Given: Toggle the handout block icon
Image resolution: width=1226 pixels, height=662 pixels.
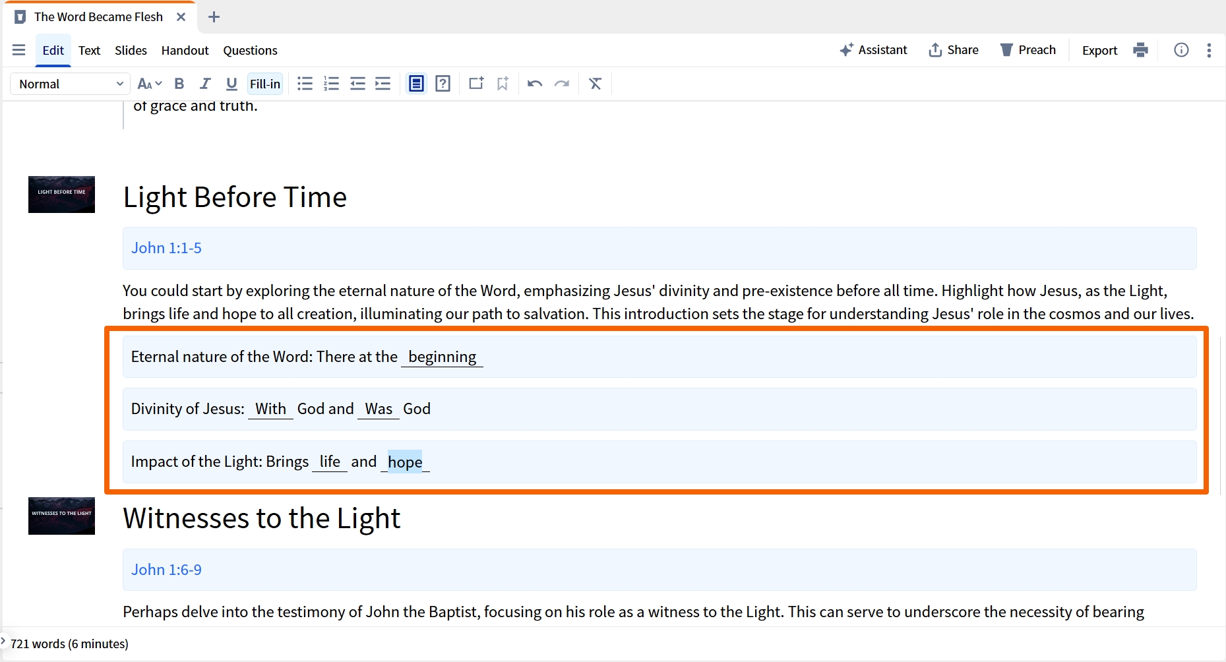Looking at the screenshot, I should tap(416, 84).
